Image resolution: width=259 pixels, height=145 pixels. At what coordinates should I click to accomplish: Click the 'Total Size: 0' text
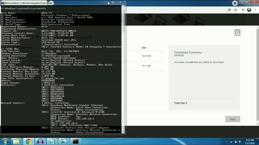pos(180,103)
